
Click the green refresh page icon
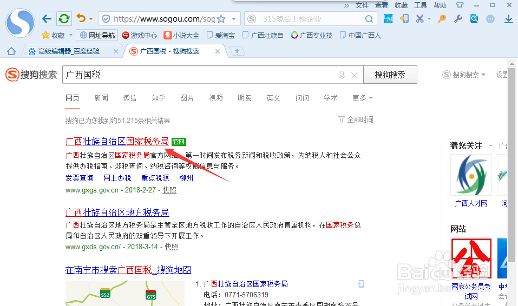[64, 19]
